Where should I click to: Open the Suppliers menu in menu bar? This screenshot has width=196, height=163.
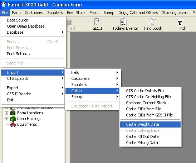coord(55,13)
